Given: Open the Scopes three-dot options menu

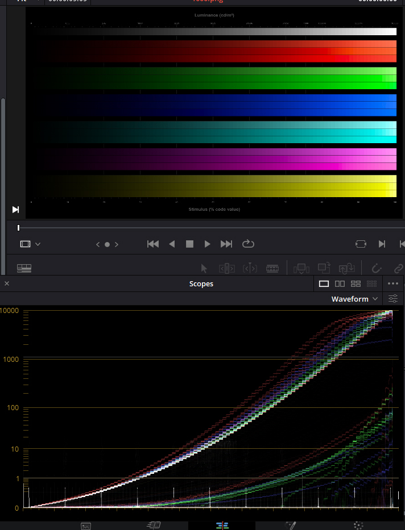Looking at the screenshot, I should coord(393,283).
